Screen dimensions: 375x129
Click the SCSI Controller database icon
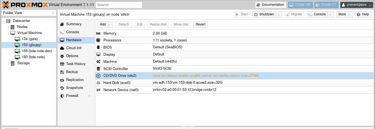point(98,69)
